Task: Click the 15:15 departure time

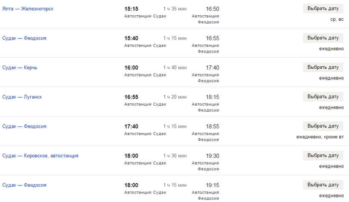Action: (131, 9)
